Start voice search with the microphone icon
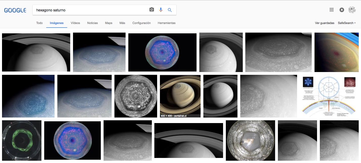361x163 pixels. (161, 10)
